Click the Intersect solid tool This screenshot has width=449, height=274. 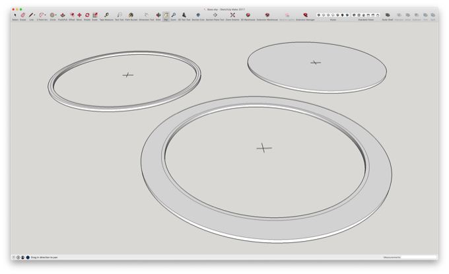point(399,15)
